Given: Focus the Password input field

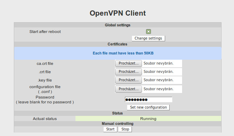Looking at the screenshot, I should tap(148, 100).
